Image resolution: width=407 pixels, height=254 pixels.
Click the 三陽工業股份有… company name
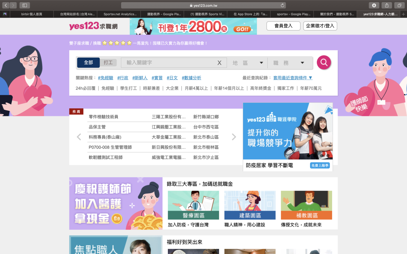pos(169,117)
